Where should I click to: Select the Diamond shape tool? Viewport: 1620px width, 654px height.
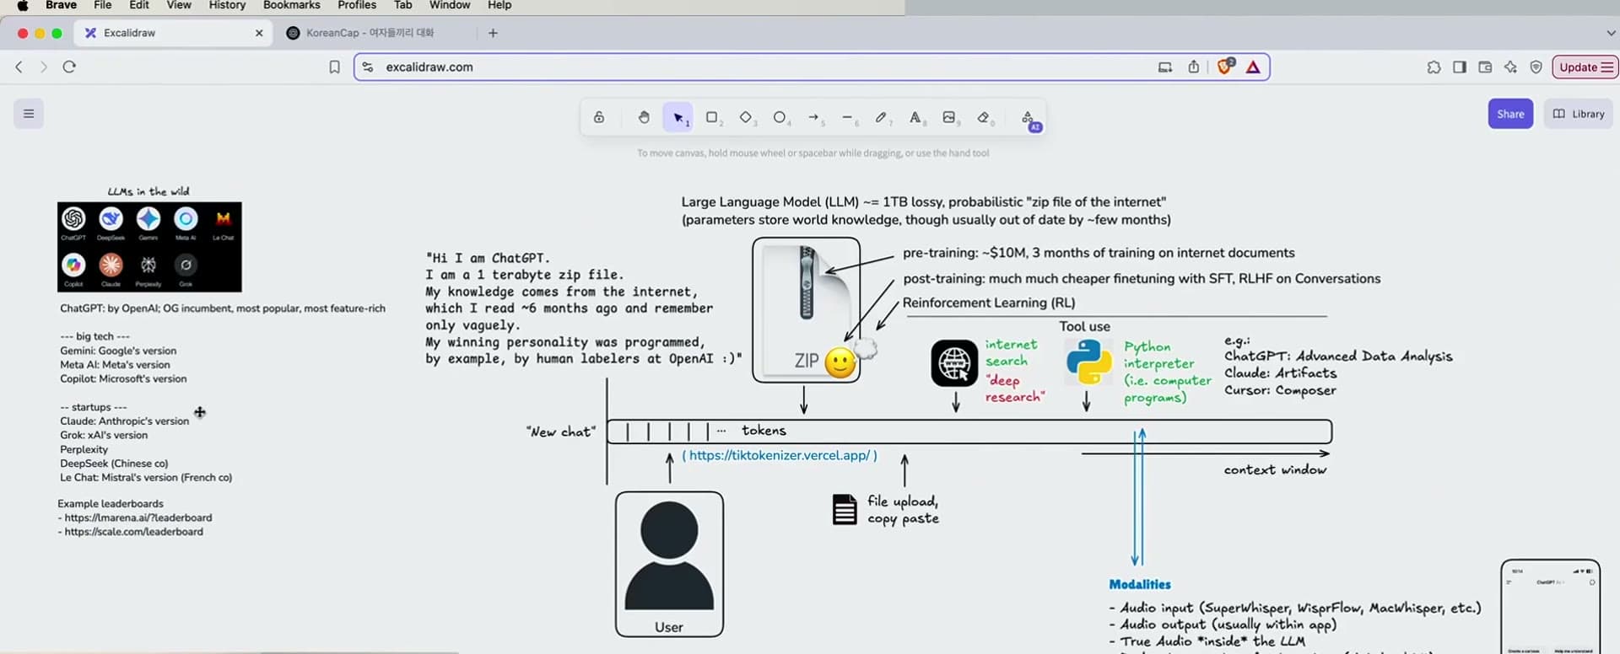pyautogui.click(x=746, y=117)
